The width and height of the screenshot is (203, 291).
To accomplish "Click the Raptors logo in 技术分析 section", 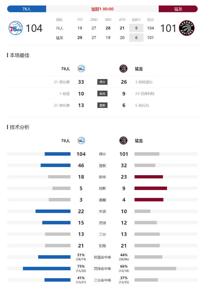I will pos(123,141).
